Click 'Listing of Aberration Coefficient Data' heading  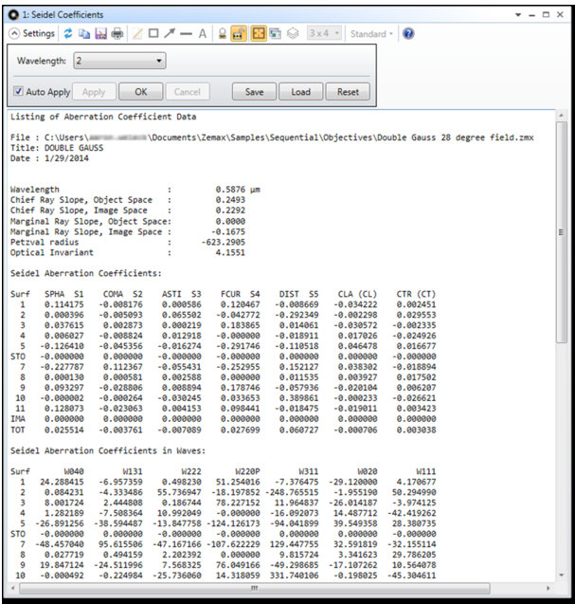[x=103, y=117]
